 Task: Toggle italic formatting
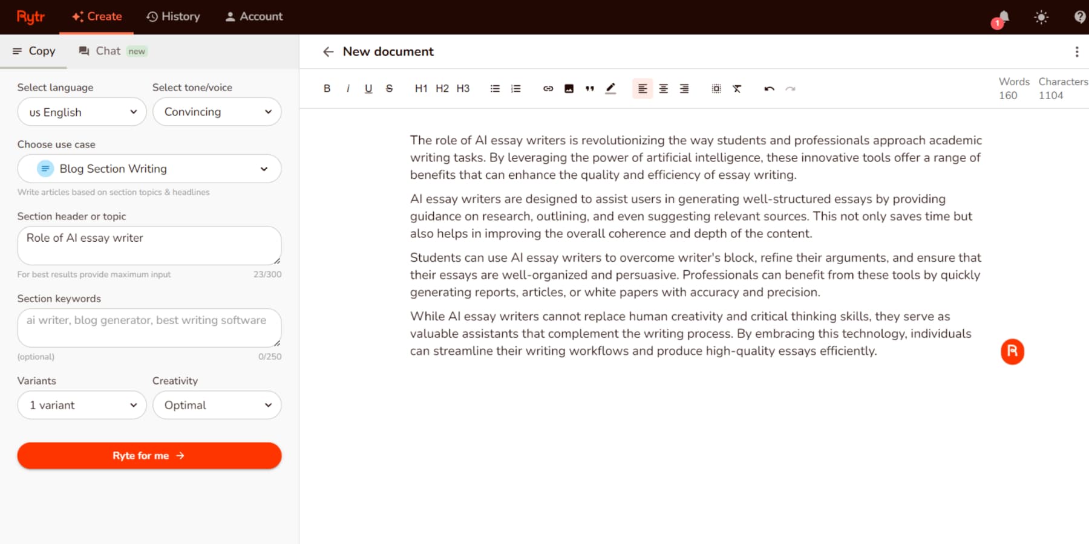pyautogui.click(x=348, y=88)
